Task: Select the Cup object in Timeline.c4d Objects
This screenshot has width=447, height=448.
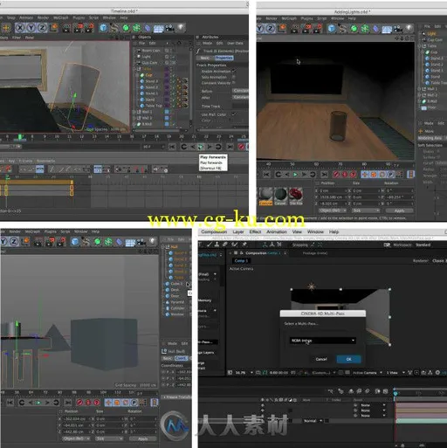Action: coord(148,75)
